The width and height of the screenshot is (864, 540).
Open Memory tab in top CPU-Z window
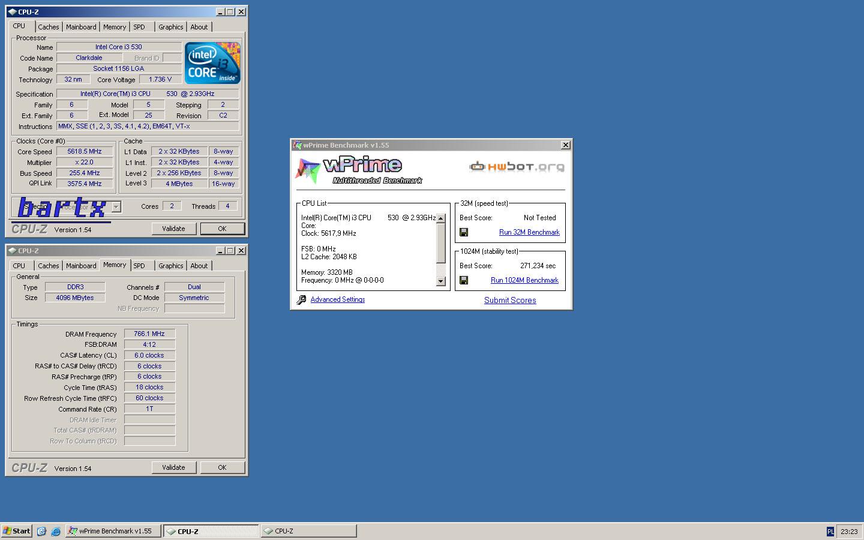pyautogui.click(x=115, y=27)
